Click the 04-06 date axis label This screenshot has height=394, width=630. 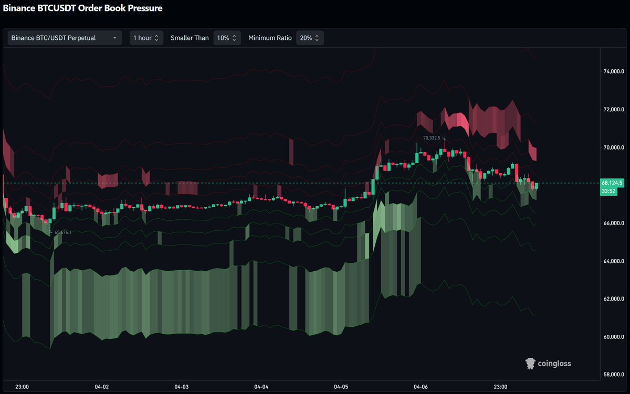421,387
